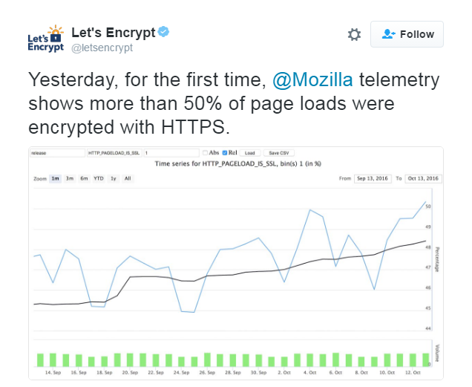
Task: Click the From date Sep 13, 2016
Action: 373,178
